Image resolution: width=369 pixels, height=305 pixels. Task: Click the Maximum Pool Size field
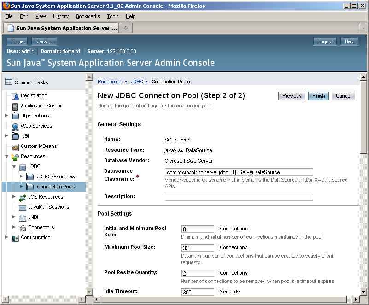coord(198,248)
